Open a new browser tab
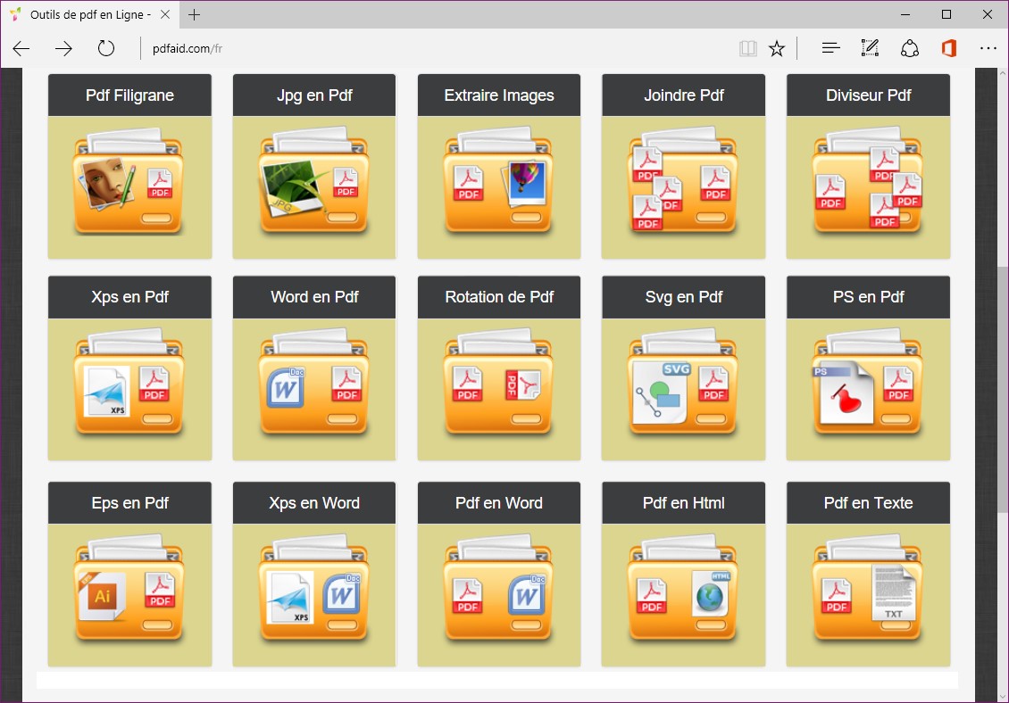The height and width of the screenshot is (703, 1009). click(195, 14)
